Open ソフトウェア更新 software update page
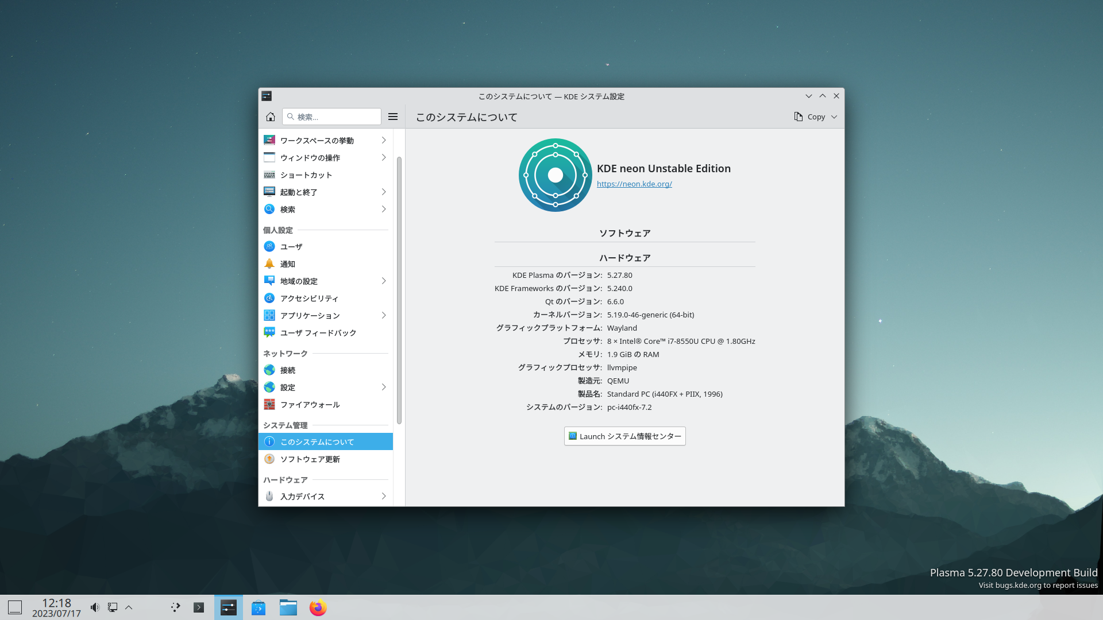Screen dimensions: 1103x620 click(310, 459)
